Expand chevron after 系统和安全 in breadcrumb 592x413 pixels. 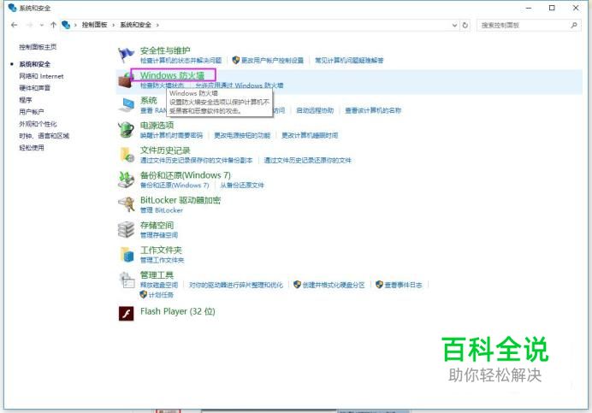pos(157,25)
